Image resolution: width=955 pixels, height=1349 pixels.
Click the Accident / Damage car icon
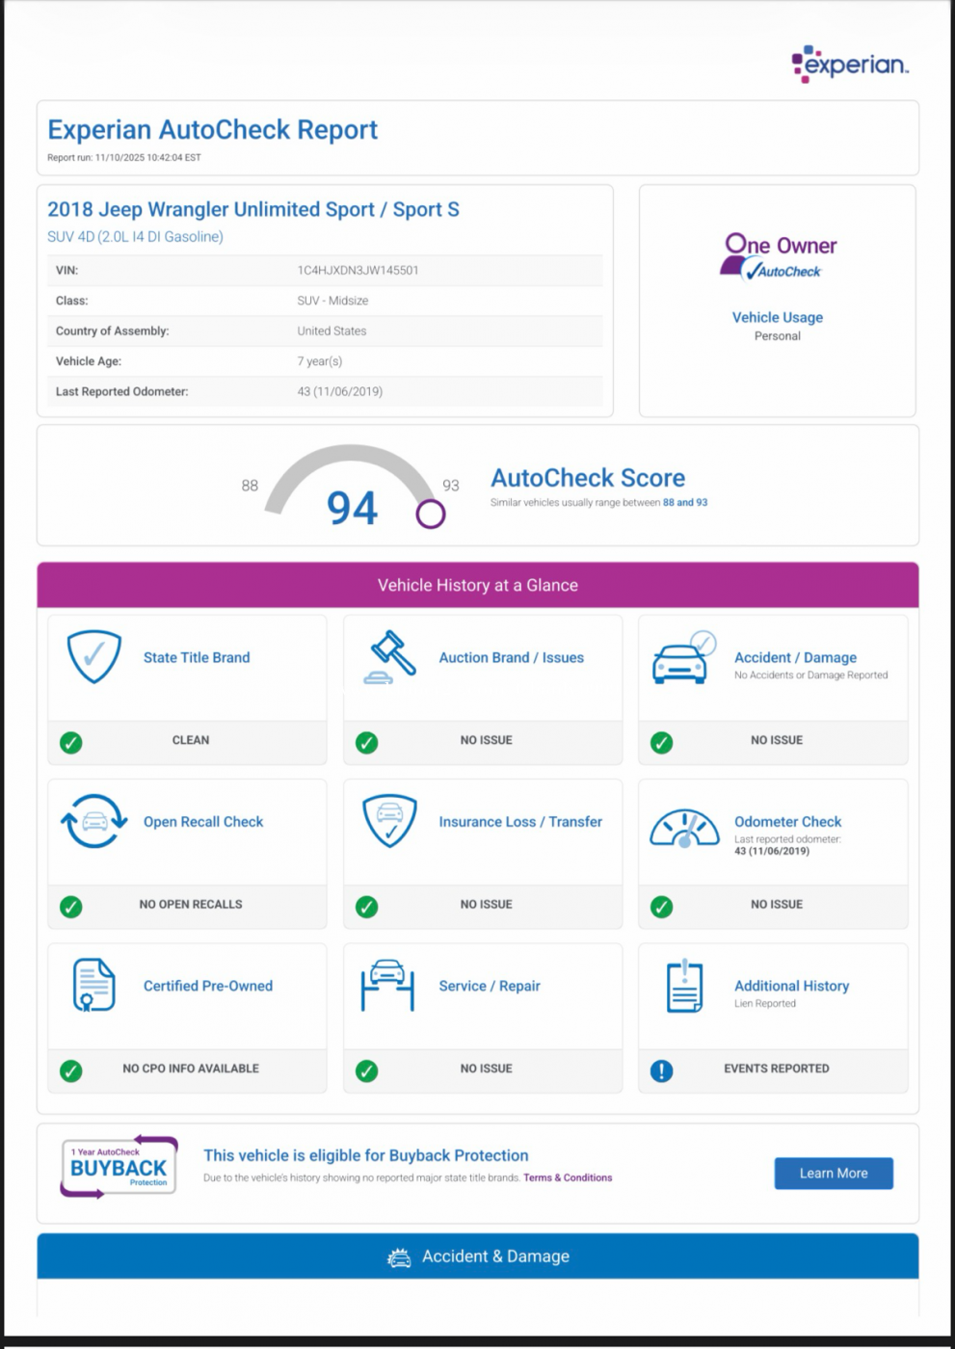(683, 658)
